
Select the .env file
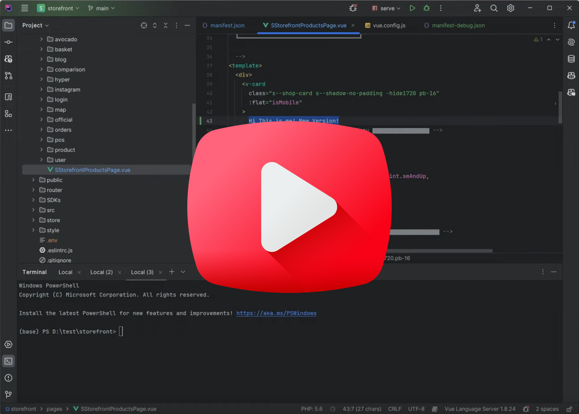click(x=49, y=240)
